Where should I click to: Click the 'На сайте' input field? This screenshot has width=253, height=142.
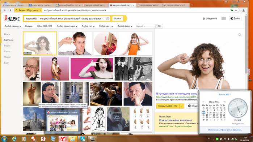point(145,26)
